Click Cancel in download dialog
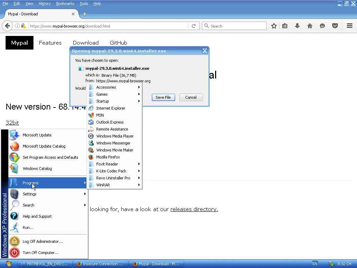Viewport: 357px width, 268px height. (191, 97)
